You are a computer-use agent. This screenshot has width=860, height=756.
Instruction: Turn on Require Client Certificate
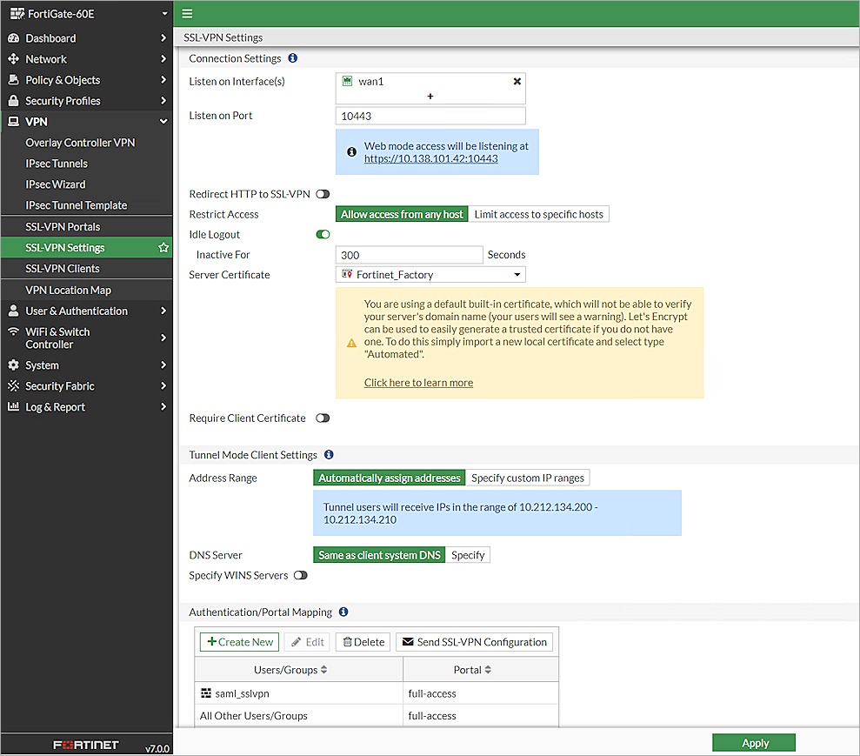click(323, 418)
